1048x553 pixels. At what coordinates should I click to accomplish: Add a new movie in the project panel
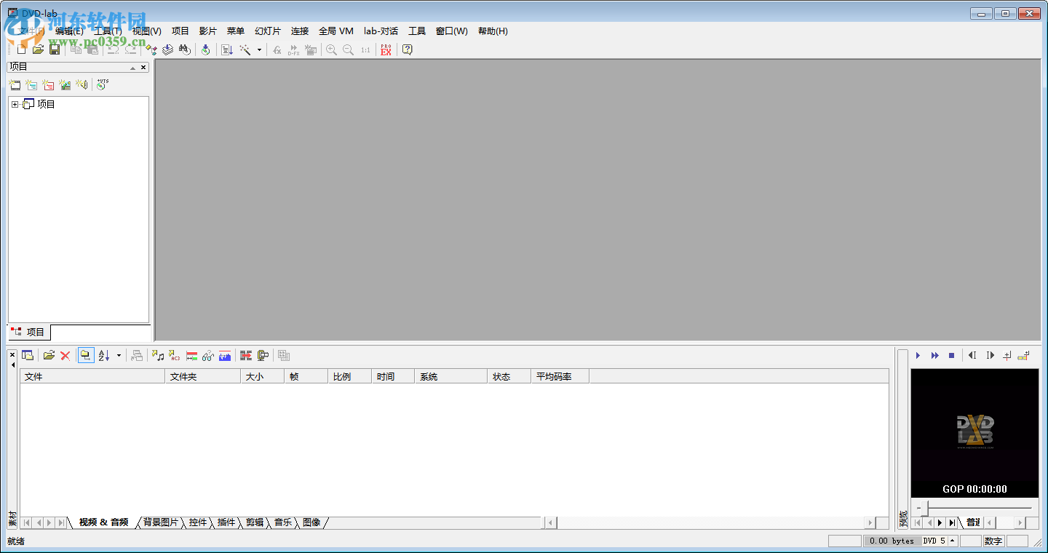click(x=15, y=84)
